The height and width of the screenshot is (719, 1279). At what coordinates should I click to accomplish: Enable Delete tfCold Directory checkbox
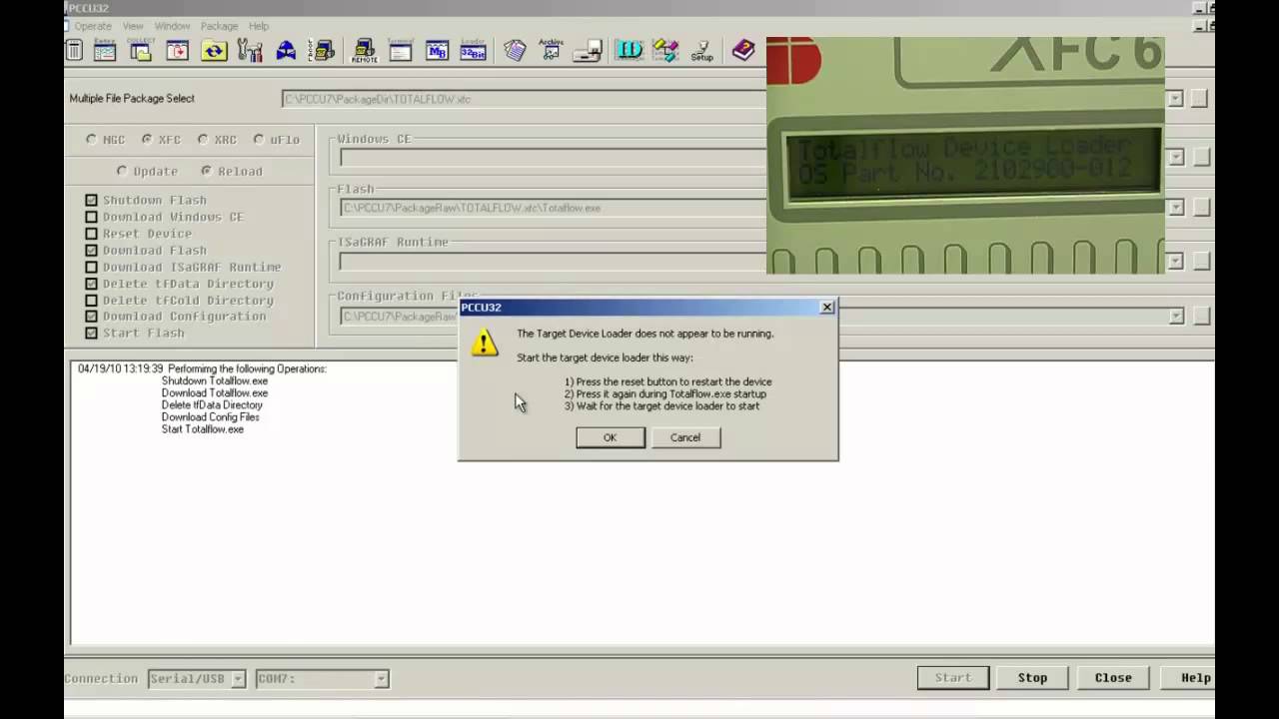[x=92, y=300]
